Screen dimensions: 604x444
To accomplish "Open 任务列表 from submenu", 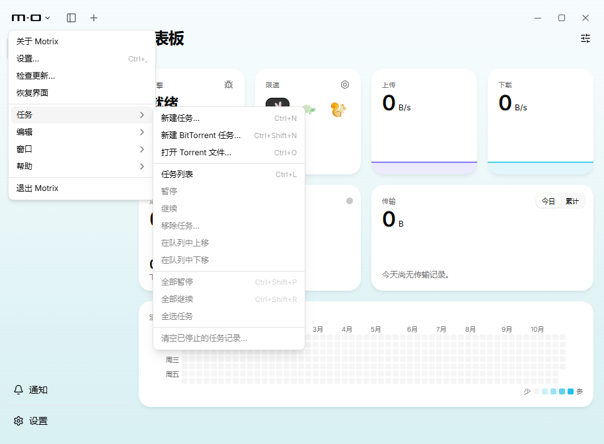I will click(x=229, y=174).
